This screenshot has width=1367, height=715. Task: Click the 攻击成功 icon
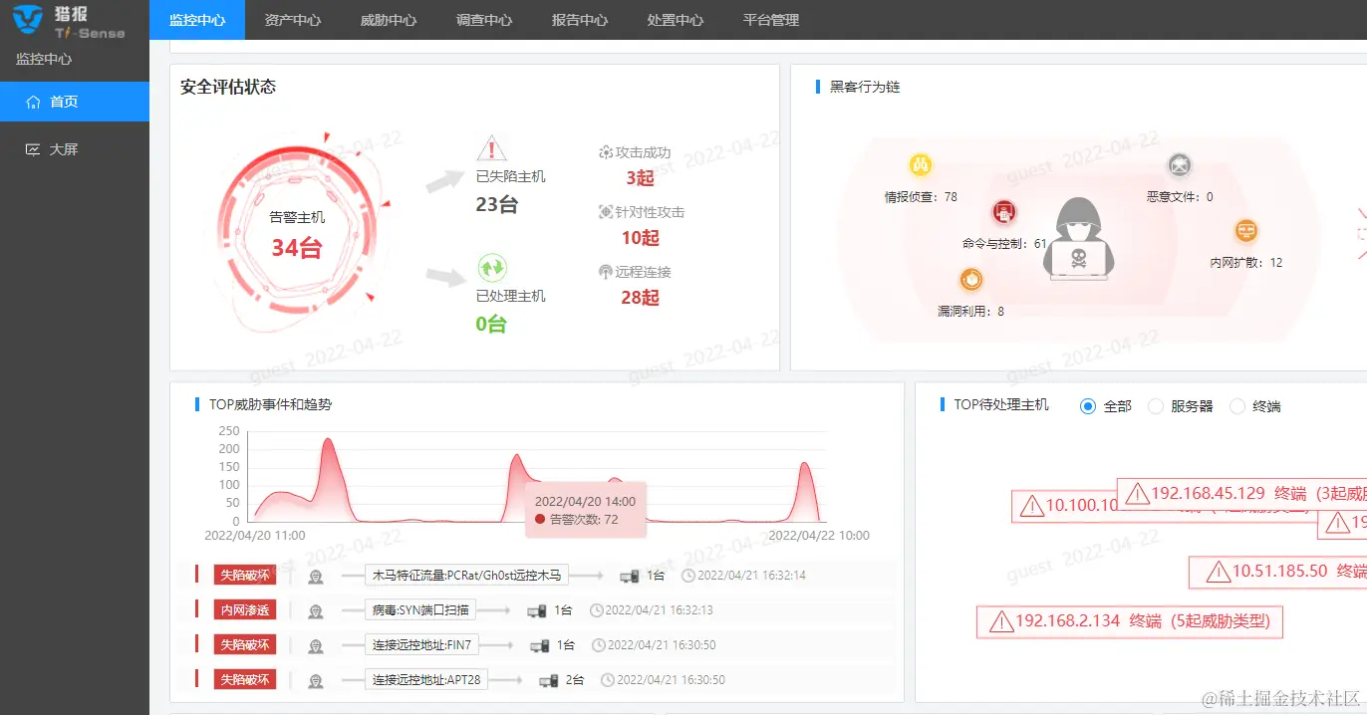point(605,152)
